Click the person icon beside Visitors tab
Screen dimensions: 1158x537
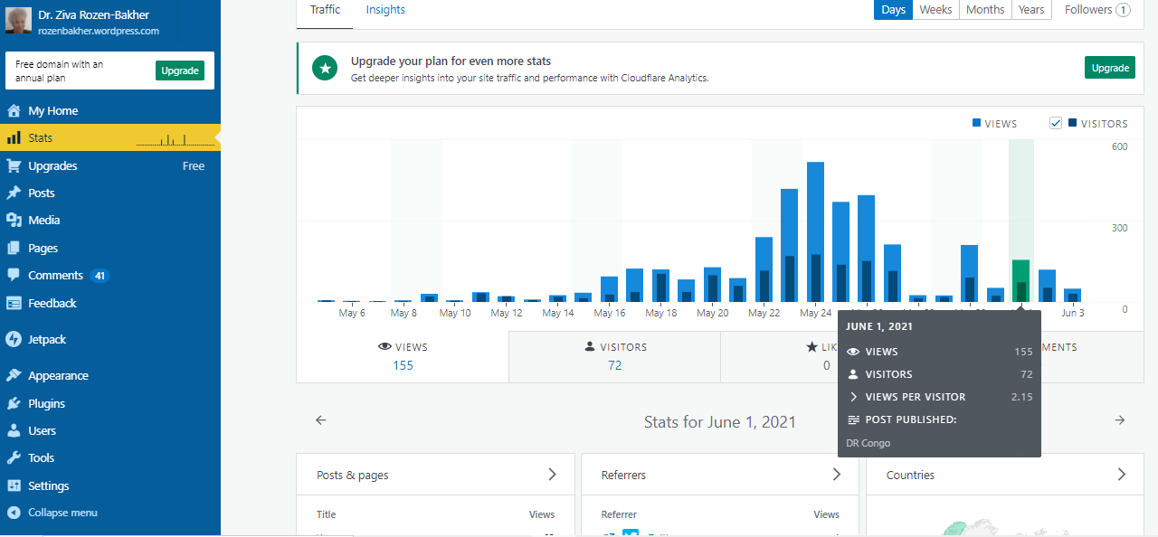(x=590, y=346)
